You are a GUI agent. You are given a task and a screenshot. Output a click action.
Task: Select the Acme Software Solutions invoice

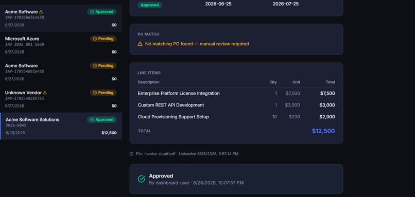point(61,126)
